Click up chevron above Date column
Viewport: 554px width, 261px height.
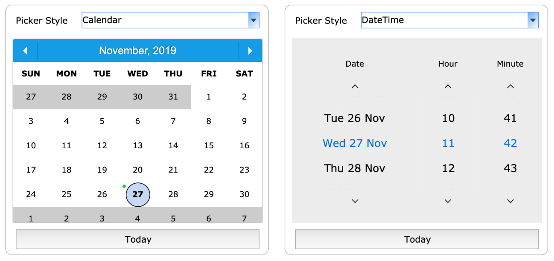tap(355, 86)
